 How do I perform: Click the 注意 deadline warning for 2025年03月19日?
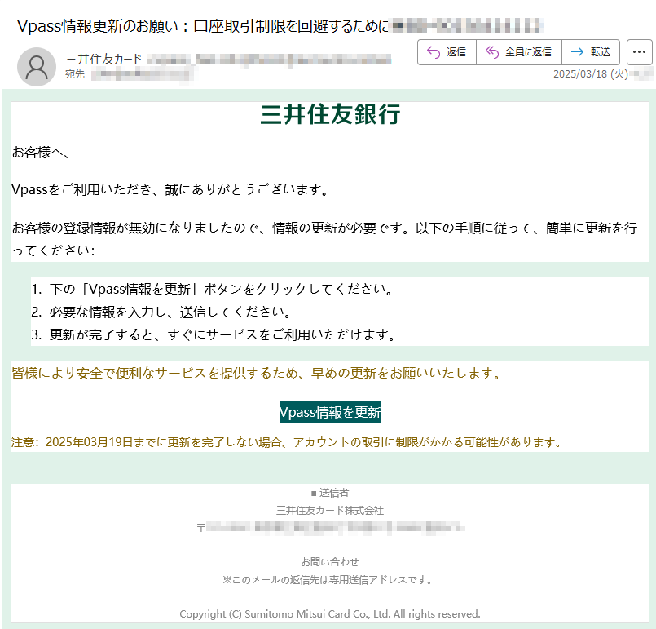click(287, 442)
